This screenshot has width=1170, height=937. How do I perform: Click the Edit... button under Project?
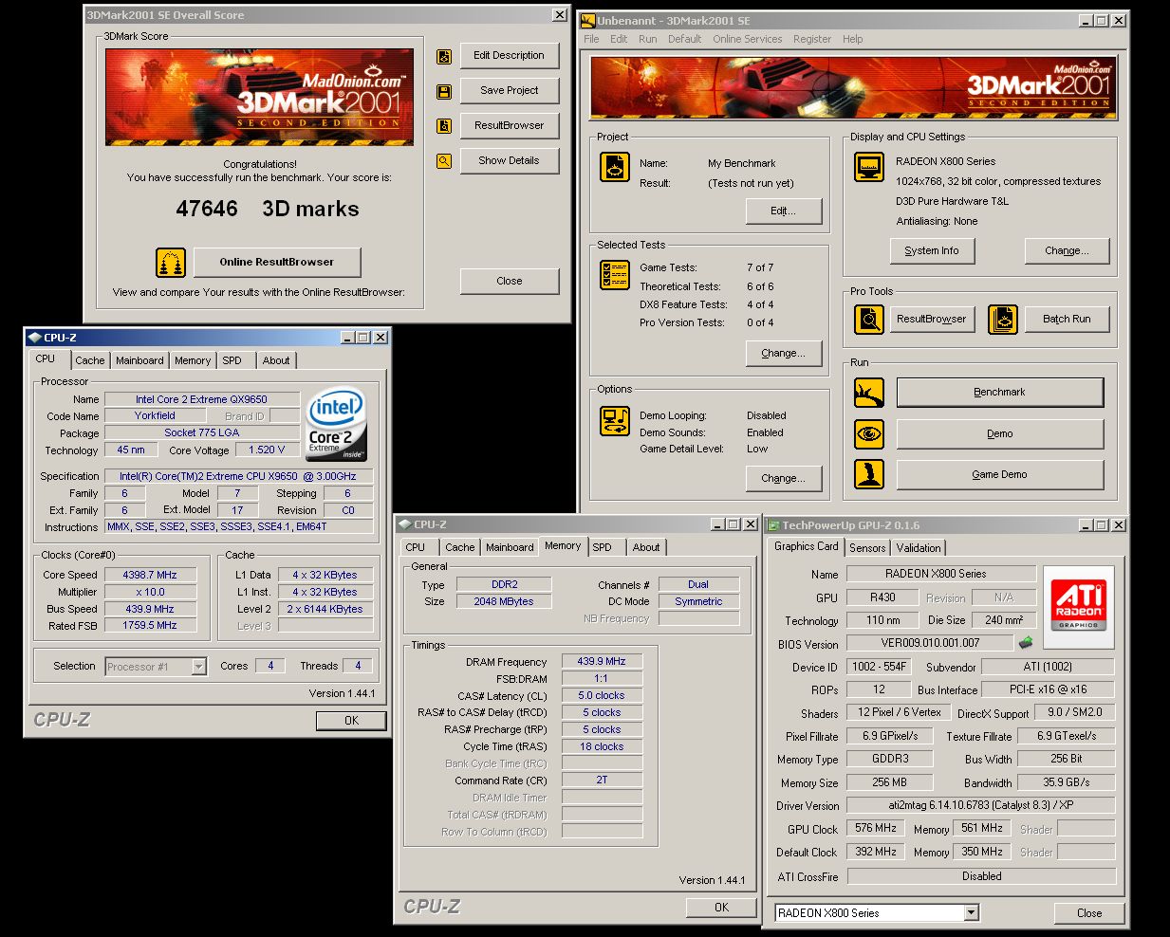pos(783,211)
